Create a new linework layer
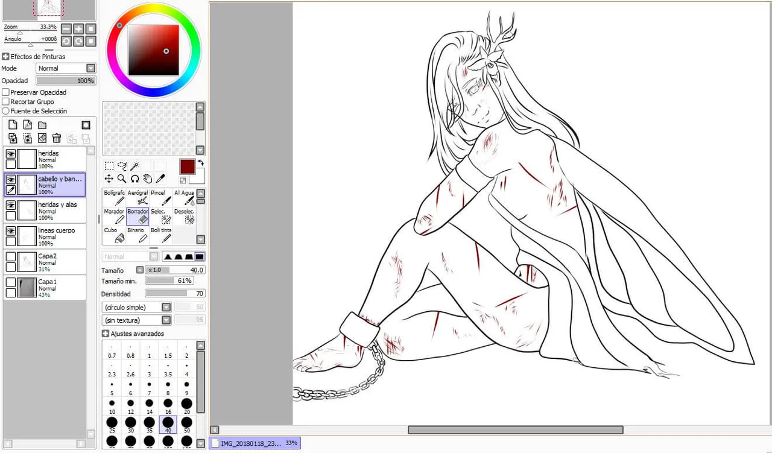 [27, 125]
